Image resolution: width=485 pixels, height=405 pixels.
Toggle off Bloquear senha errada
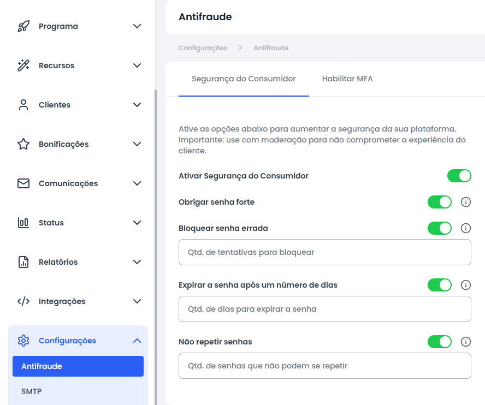(440, 228)
